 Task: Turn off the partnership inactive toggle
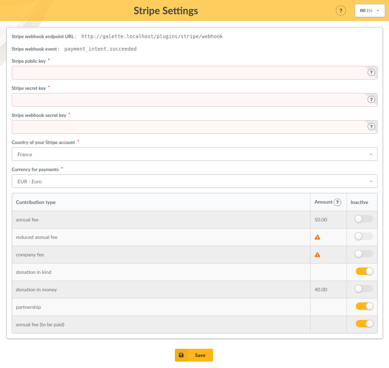tap(364, 306)
